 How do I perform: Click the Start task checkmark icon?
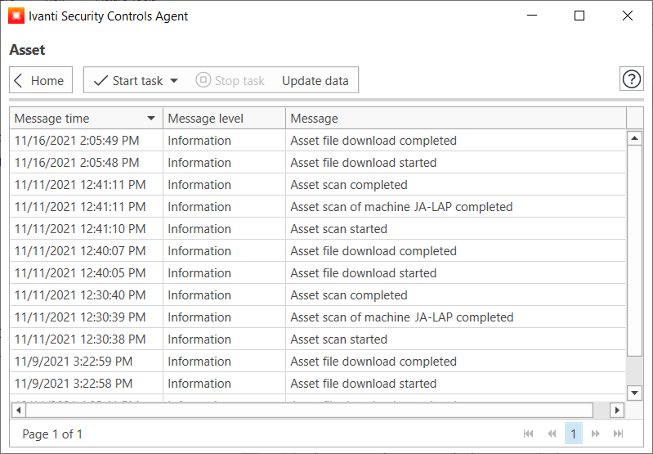pyautogui.click(x=101, y=80)
